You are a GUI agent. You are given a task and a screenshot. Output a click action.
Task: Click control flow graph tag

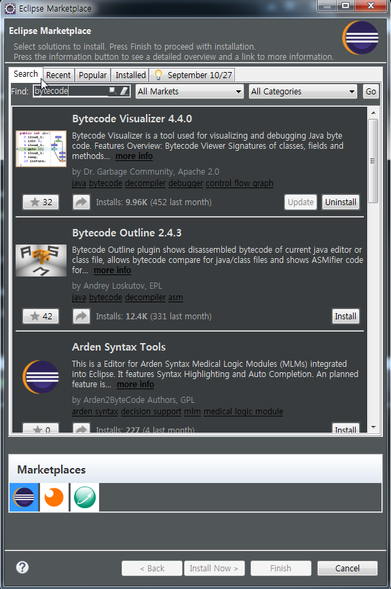pos(240,183)
